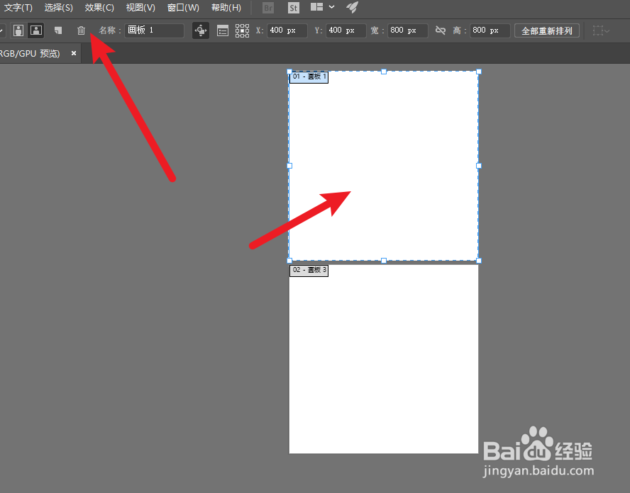This screenshot has height=493, width=630.
Task: Select the reference point grid icon
Action: tap(242, 30)
